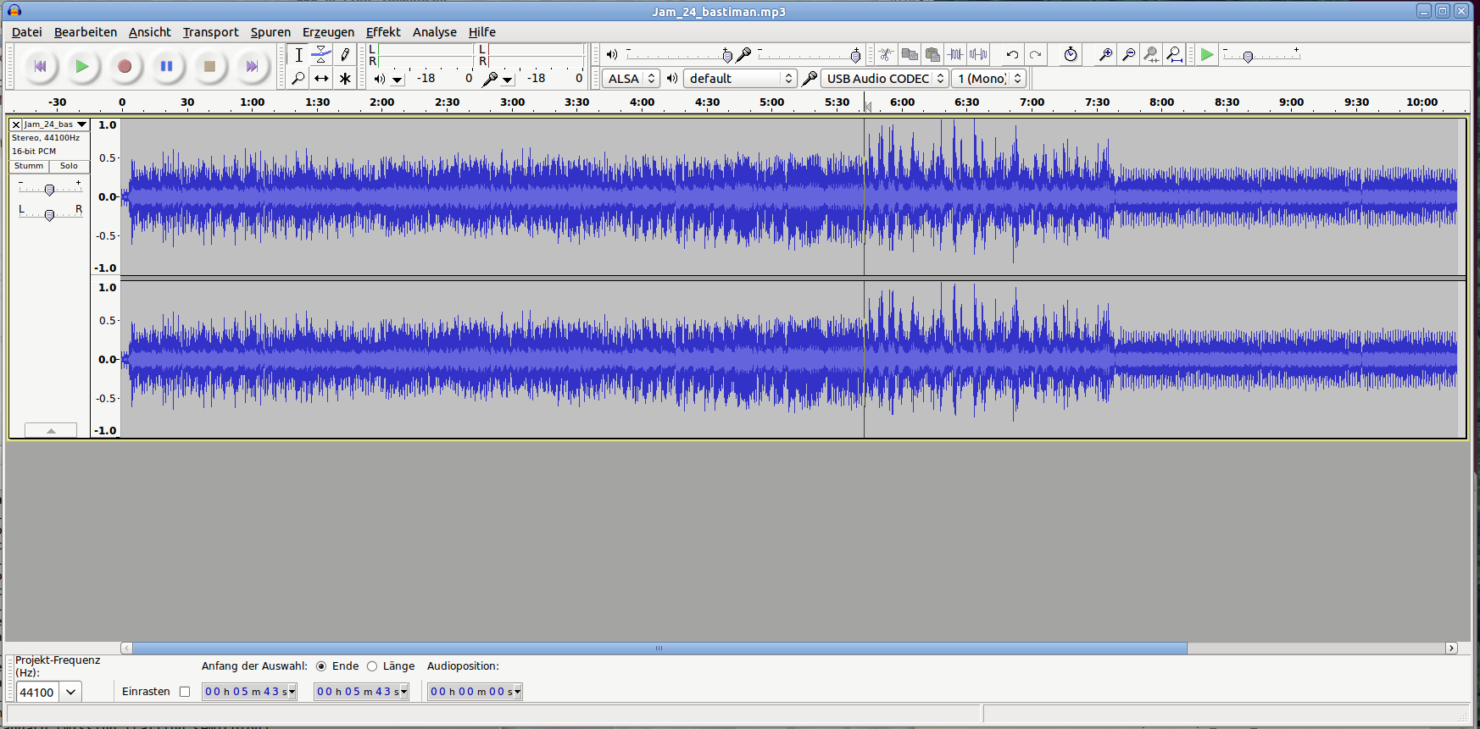1480x729 pixels.
Task: Click the Stop playback button
Action: tap(209, 66)
